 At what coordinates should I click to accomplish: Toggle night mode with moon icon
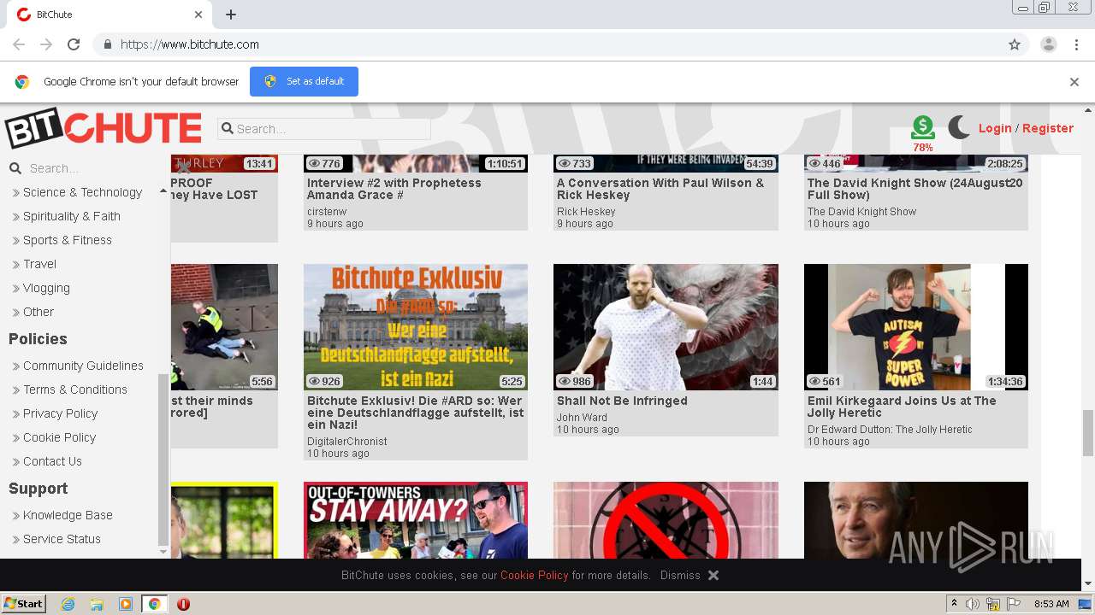959,128
